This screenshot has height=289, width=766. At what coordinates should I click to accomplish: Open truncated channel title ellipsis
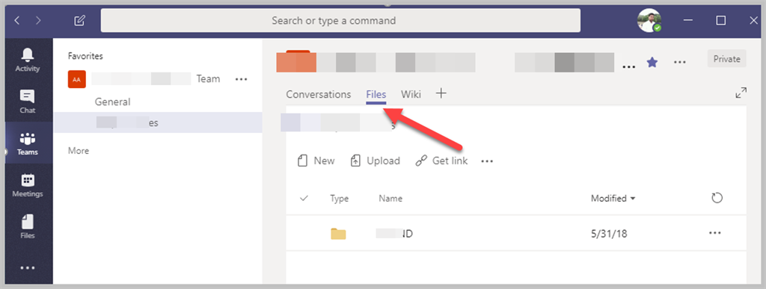click(628, 66)
